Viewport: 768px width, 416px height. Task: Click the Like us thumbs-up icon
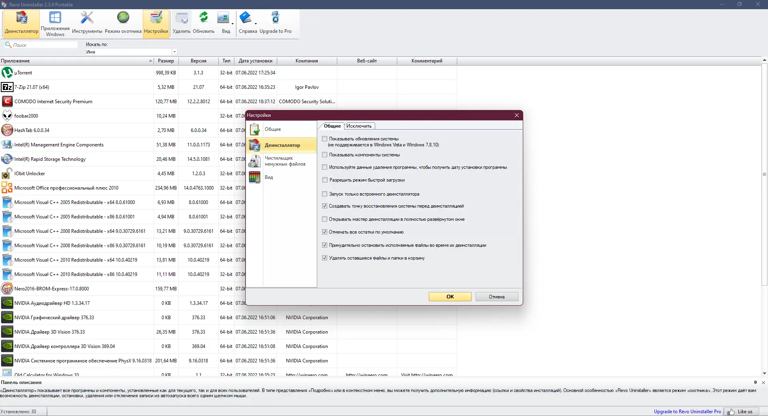pos(731,412)
